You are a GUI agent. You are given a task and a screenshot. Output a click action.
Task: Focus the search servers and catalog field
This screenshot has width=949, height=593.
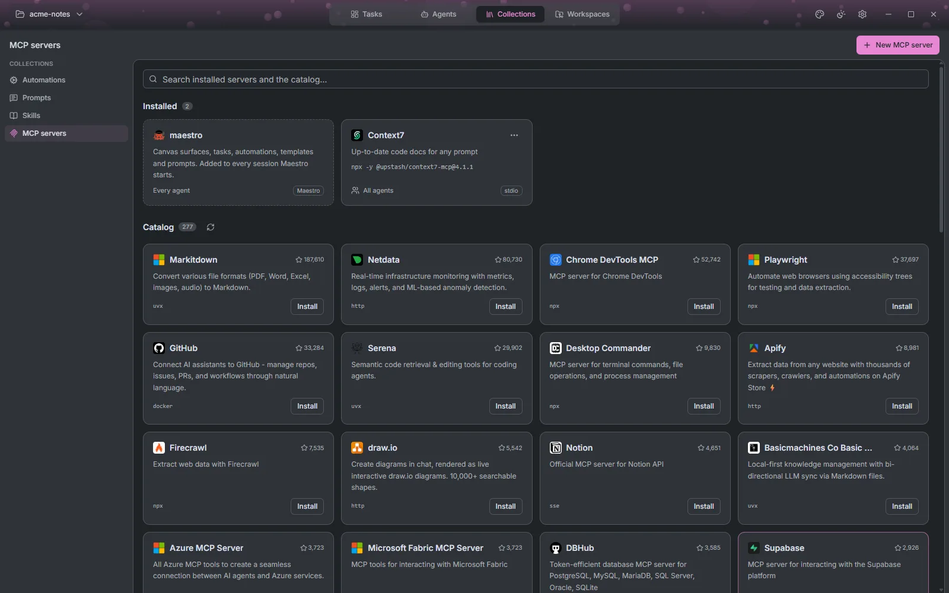(x=536, y=79)
